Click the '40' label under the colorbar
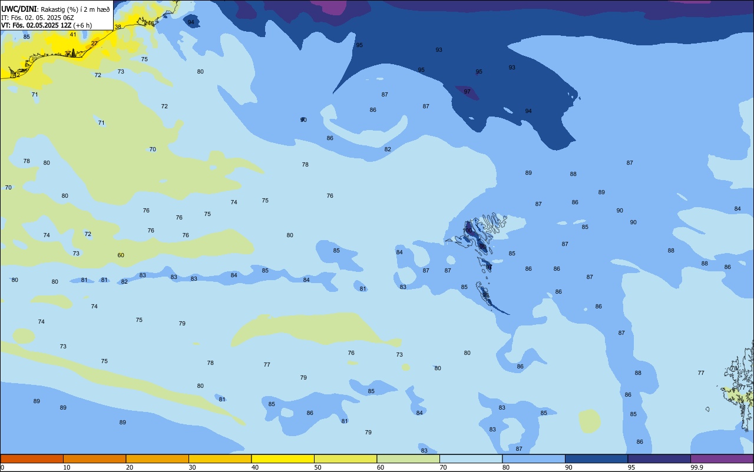 [x=255, y=467]
